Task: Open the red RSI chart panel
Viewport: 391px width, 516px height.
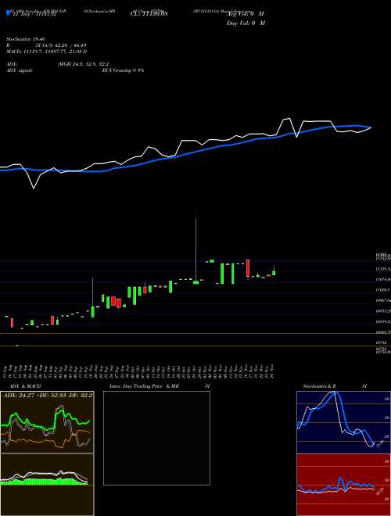Action: click(x=343, y=485)
